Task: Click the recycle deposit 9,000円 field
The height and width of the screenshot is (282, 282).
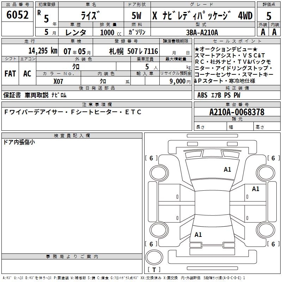Action: click(176, 81)
